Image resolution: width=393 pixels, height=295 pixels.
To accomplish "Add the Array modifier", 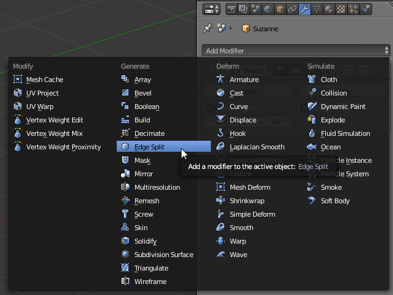I will (164, 80).
